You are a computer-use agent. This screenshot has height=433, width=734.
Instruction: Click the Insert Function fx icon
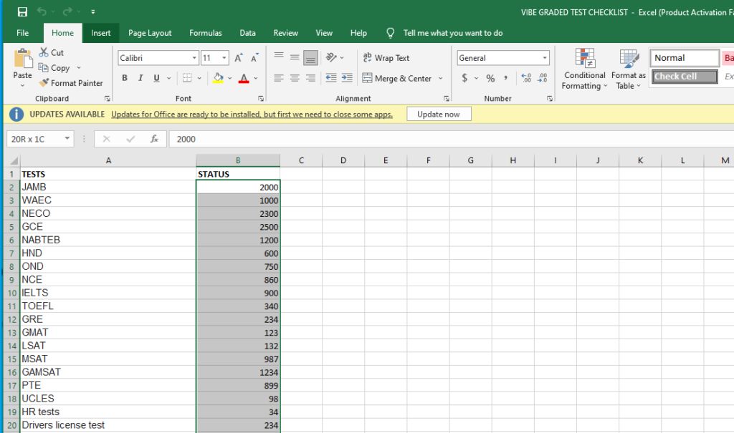click(x=154, y=139)
